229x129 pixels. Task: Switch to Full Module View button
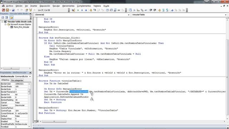38,121
